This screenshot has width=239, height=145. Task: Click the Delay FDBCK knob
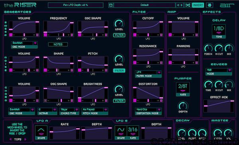(x=208, y=49)
